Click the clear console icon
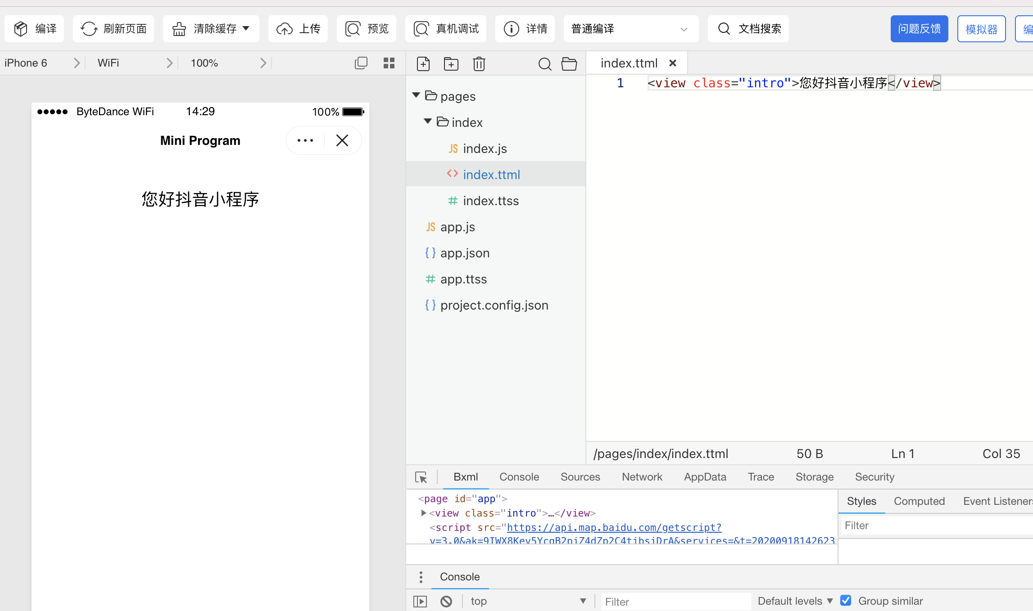This screenshot has width=1033, height=611. tap(446, 601)
